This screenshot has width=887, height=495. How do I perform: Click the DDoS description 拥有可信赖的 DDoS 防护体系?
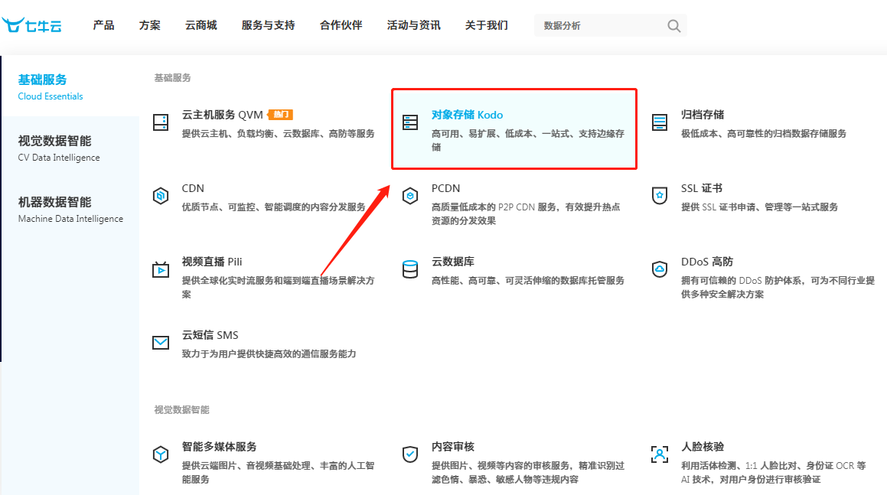[x=778, y=288]
